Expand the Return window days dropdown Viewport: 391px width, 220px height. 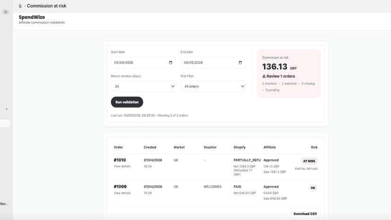coord(143,86)
